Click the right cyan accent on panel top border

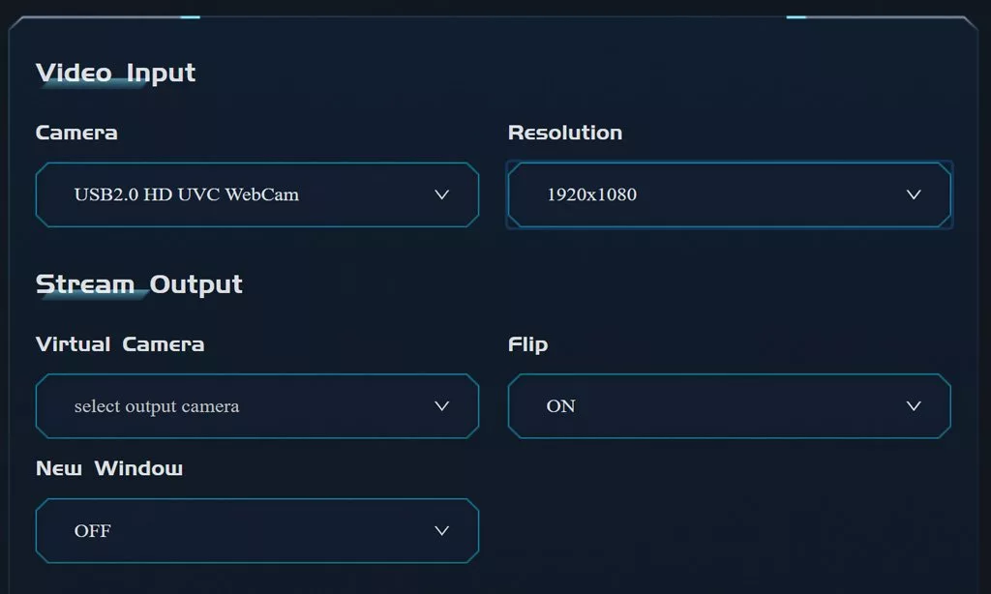(x=796, y=17)
